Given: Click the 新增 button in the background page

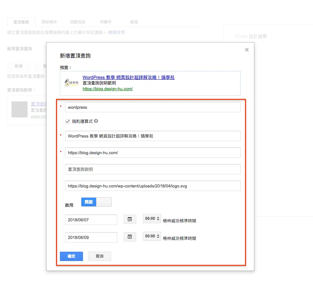Looking at the screenshot, I should pyautogui.click(x=19, y=66).
